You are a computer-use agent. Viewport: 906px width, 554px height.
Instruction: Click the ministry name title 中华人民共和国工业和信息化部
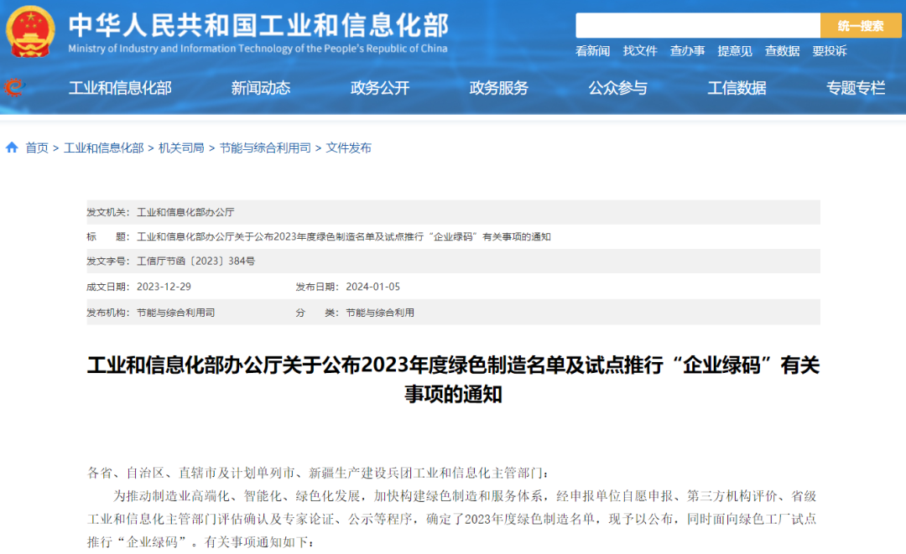[258, 25]
